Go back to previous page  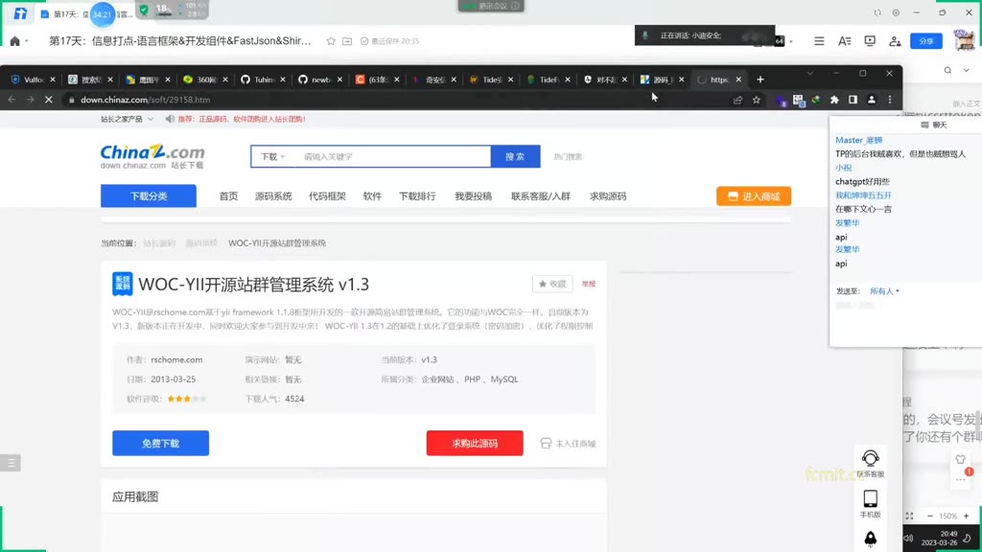click(12, 100)
